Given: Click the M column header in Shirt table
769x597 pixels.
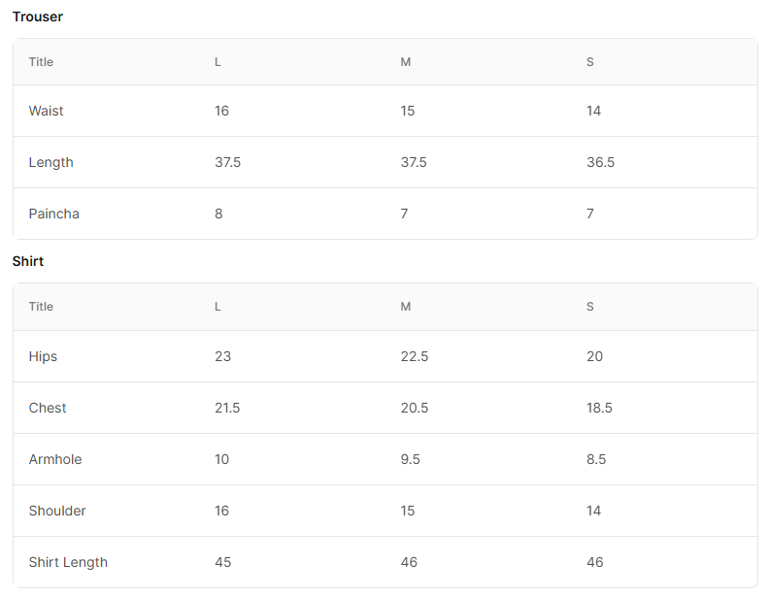Looking at the screenshot, I should point(406,307).
